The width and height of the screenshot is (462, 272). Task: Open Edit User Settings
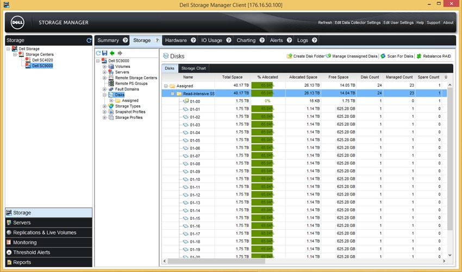tap(398, 23)
